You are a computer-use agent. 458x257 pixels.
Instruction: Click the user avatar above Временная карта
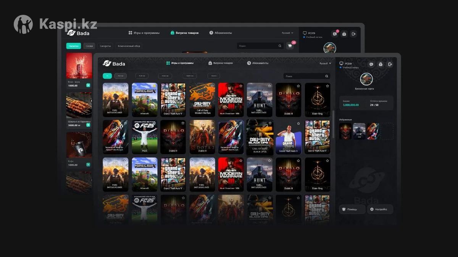(x=366, y=79)
